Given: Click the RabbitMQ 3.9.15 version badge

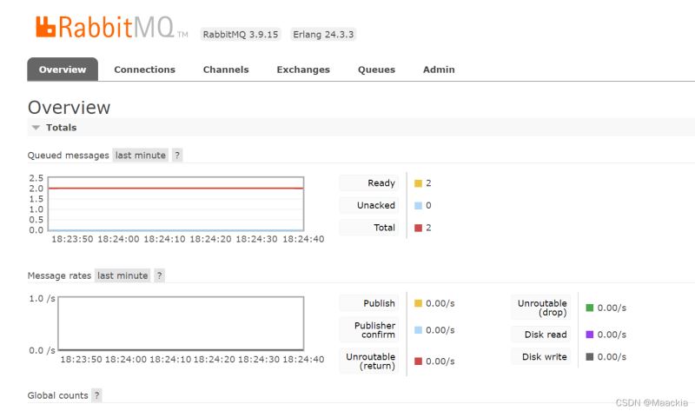Looking at the screenshot, I should 241,34.
